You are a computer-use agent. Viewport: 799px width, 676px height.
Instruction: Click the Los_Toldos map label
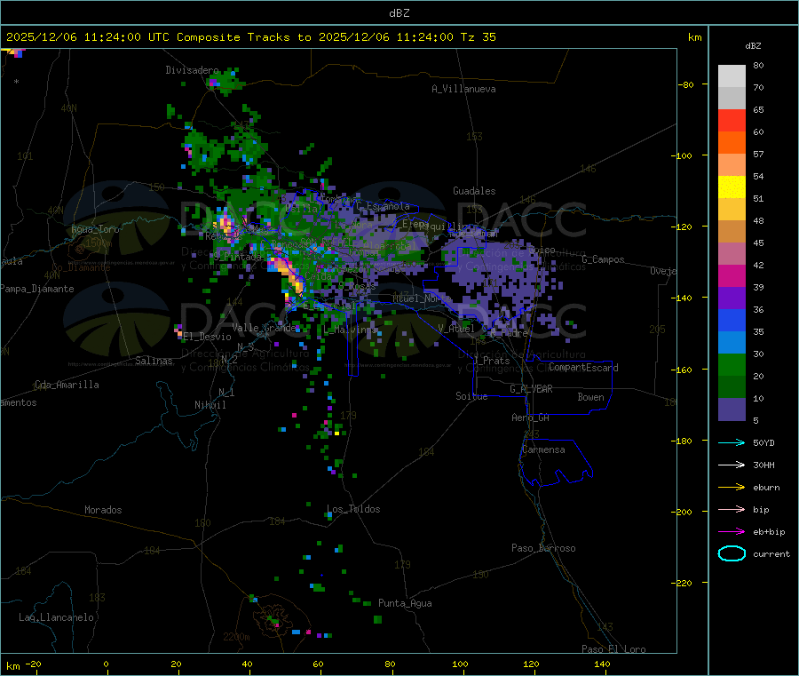(x=353, y=509)
